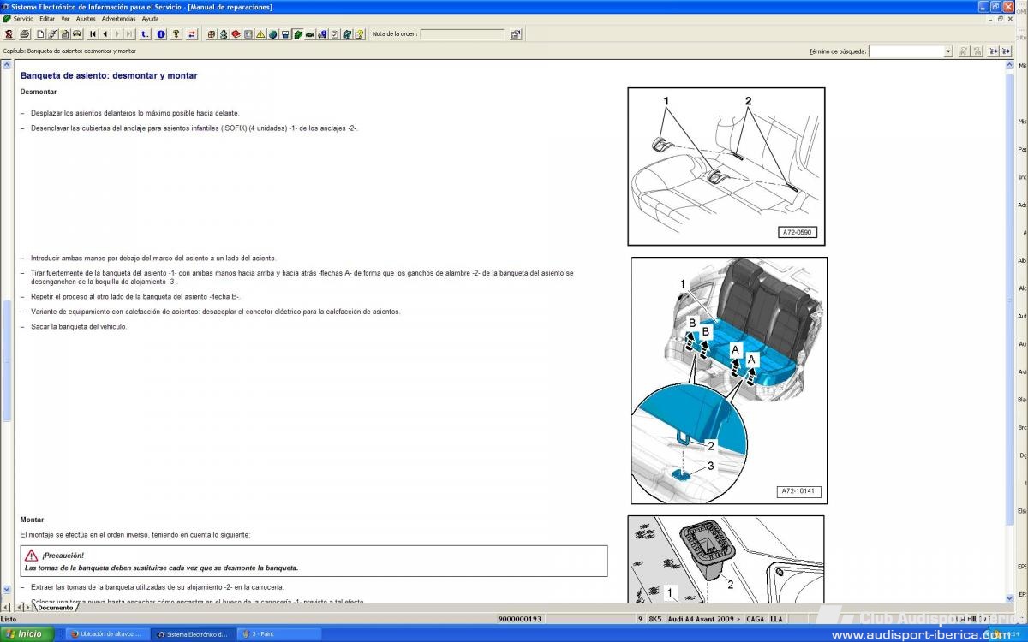
Task: Click the yellow warning triangle icon
Action: [x=260, y=34]
